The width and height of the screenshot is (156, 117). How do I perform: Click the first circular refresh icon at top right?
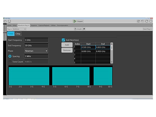point(138,21)
